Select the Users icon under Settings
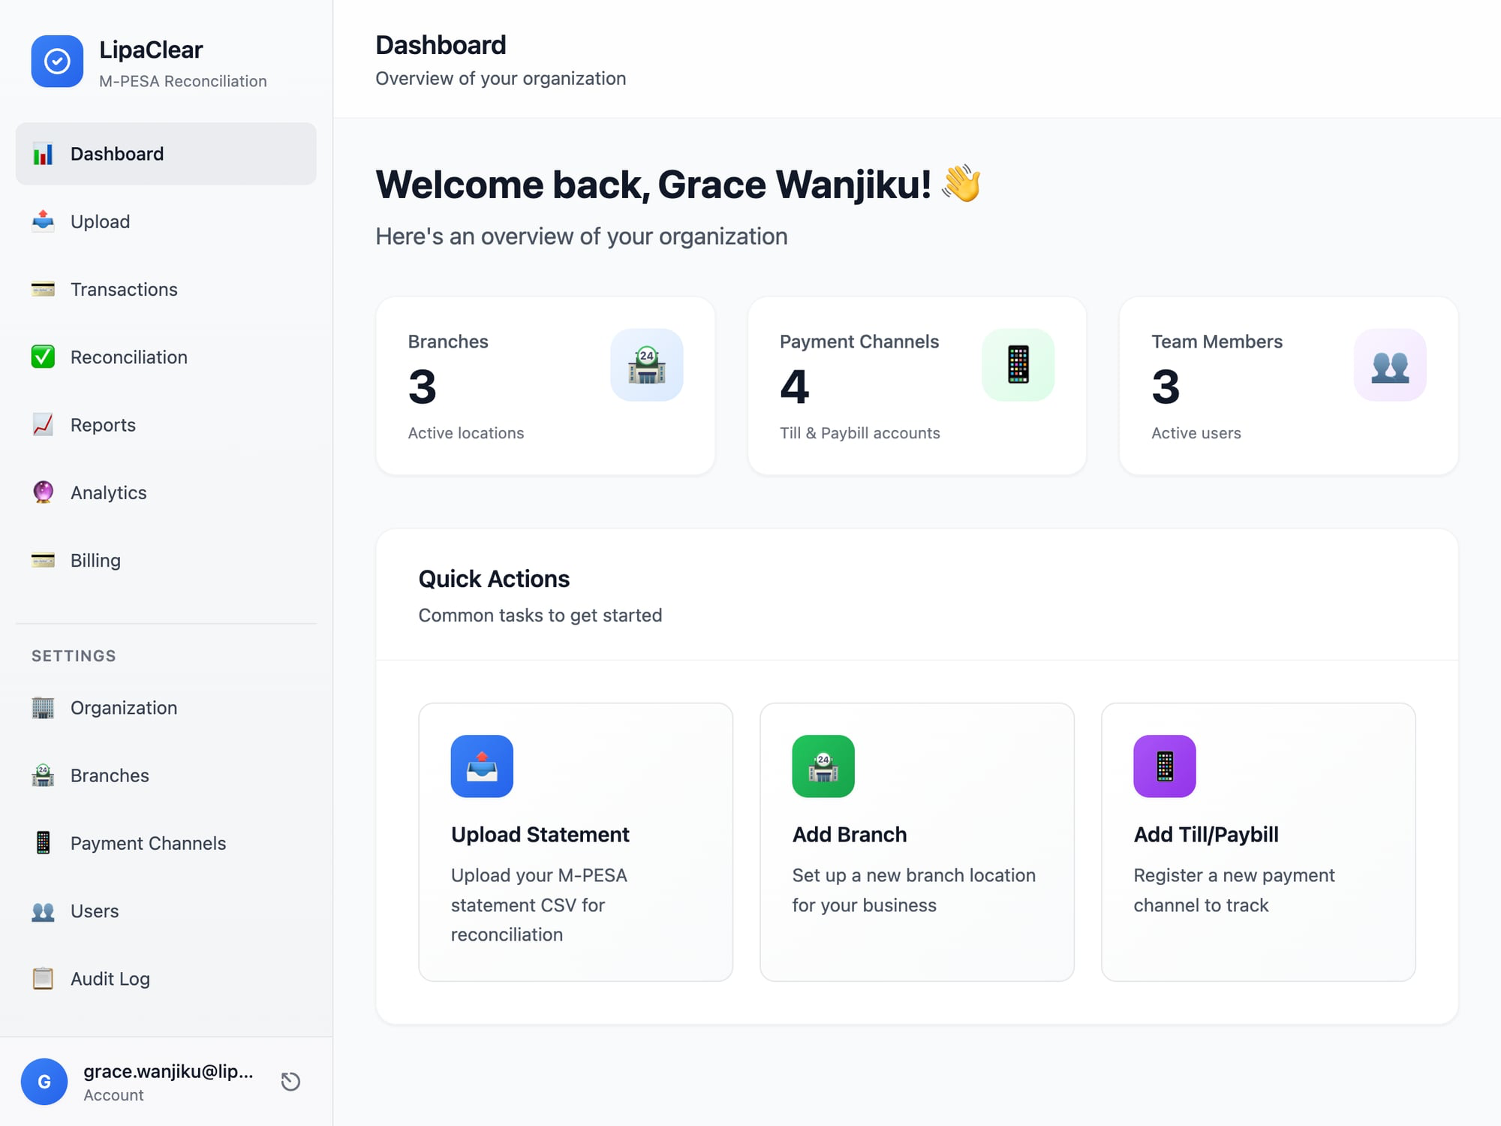Image resolution: width=1501 pixels, height=1126 pixels. pyautogui.click(x=43, y=911)
